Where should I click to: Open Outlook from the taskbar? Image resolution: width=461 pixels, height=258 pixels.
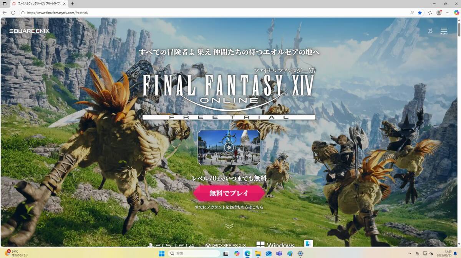coord(269,253)
